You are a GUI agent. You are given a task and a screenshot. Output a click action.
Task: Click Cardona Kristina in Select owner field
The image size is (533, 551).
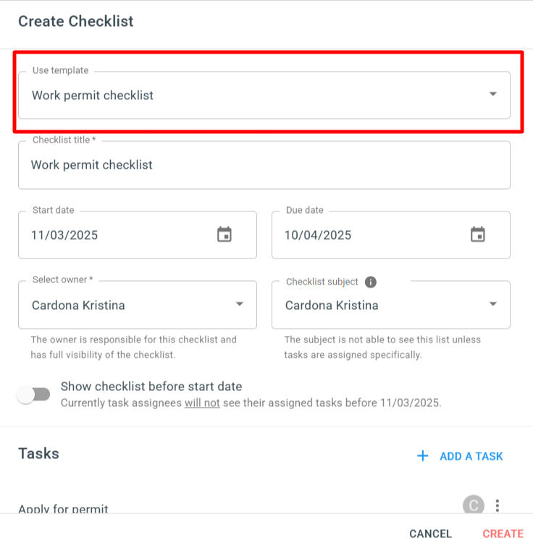point(78,306)
